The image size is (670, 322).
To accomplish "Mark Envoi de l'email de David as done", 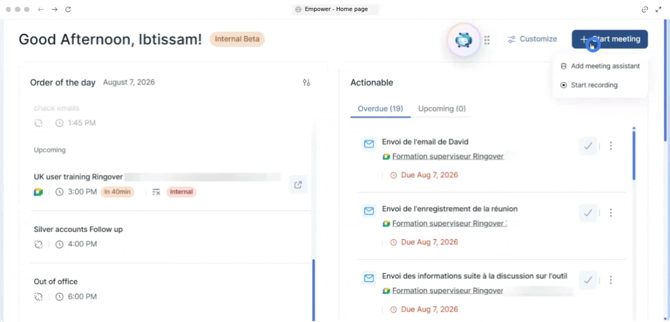I will pyautogui.click(x=588, y=146).
